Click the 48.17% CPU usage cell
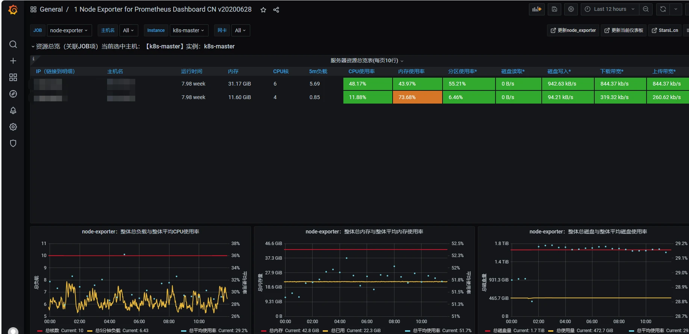 click(x=368, y=84)
